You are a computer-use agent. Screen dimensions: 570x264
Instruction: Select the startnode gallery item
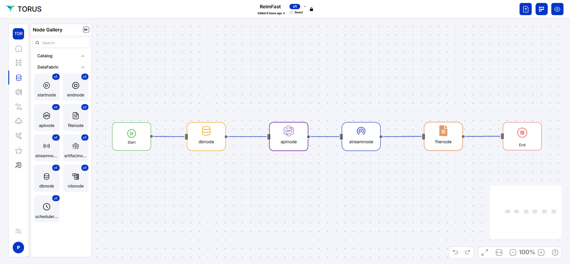(47, 88)
